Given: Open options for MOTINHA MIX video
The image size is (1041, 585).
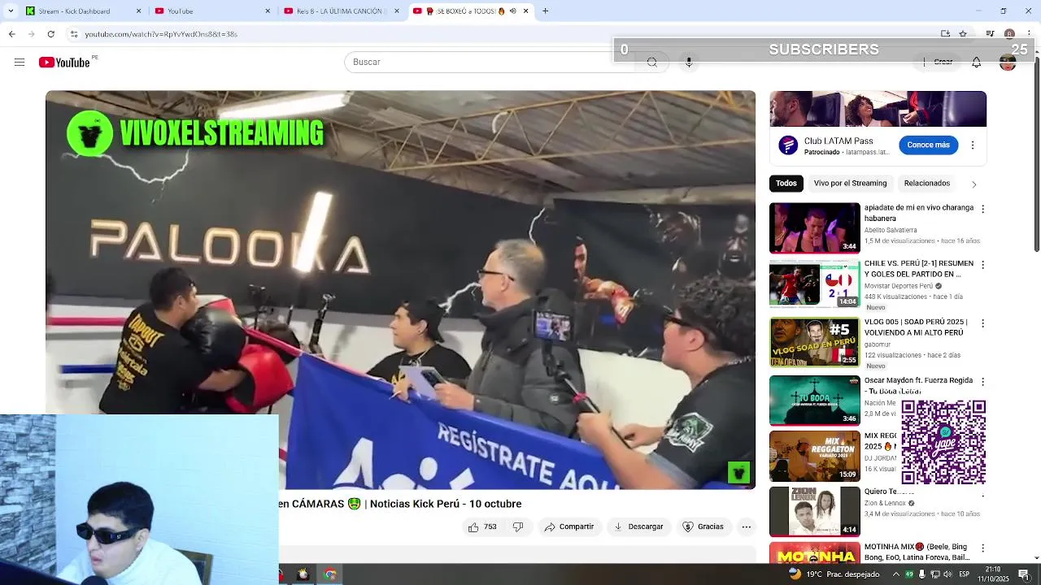Looking at the screenshot, I should tap(982, 548).
